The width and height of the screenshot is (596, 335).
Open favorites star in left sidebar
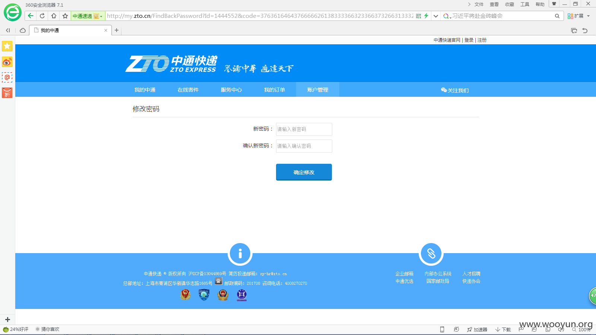pyautogui.click(x=7, y=46)
